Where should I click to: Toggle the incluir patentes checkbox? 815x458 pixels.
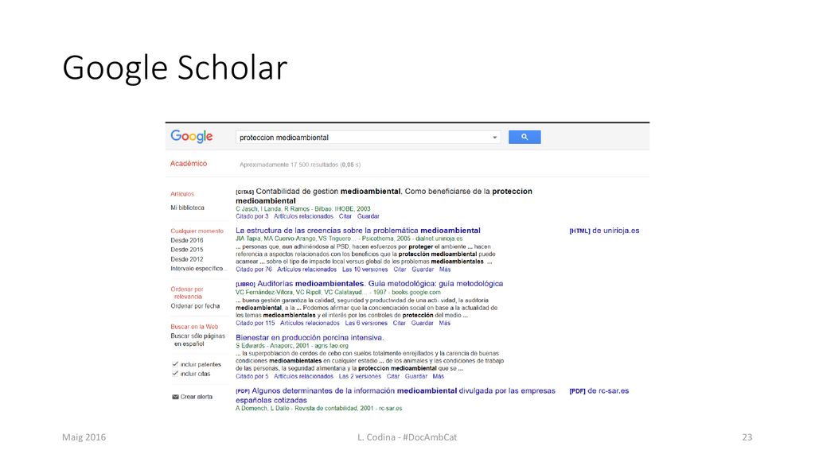(175, 364)
